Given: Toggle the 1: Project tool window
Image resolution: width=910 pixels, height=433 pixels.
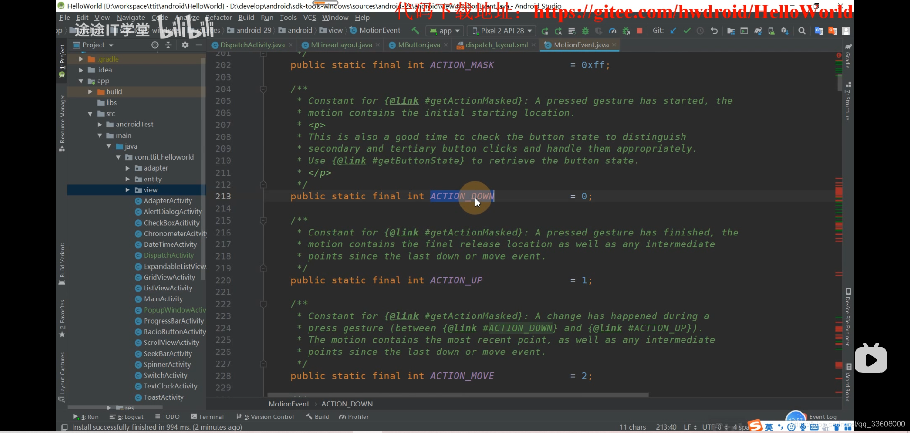Looking at the screenshot, I should click(62, 61).
